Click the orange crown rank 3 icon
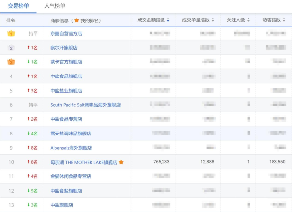This screenshot has height=212, width=292. 11,62
